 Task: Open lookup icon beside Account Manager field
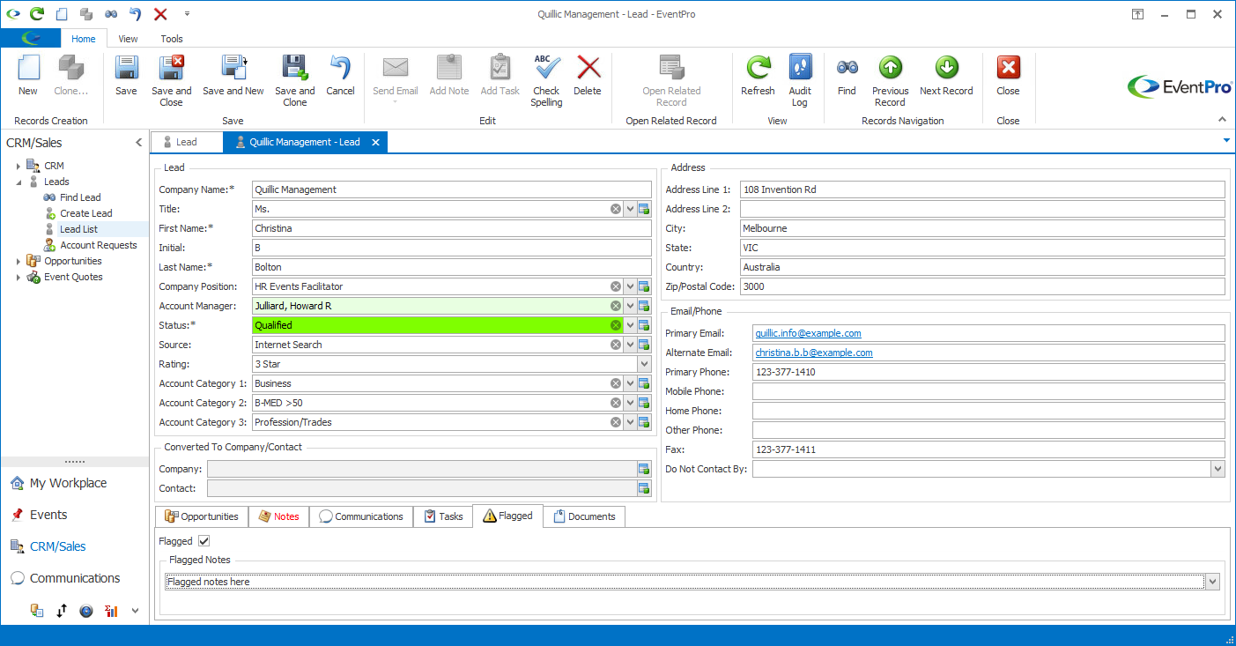click(x=644, y=306)
